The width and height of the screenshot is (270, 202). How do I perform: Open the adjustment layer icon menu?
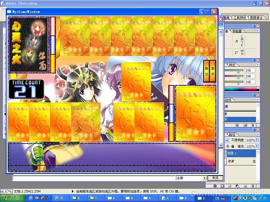tap(237, 186)
